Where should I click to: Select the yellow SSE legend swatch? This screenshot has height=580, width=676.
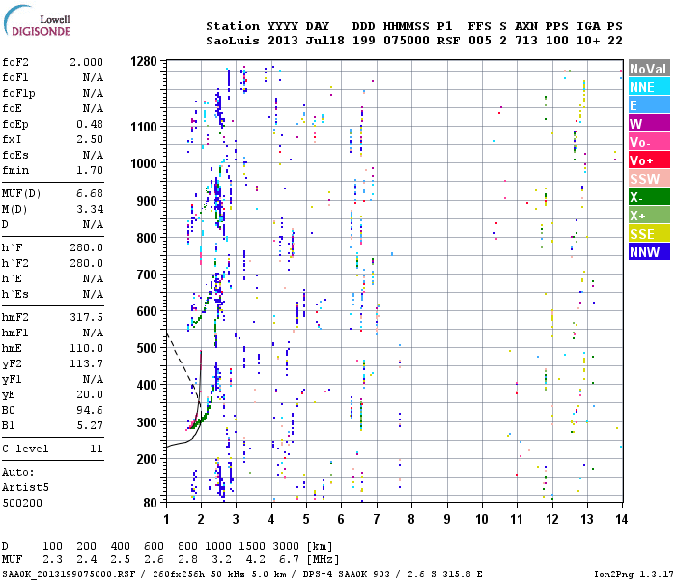click(649, 234)
